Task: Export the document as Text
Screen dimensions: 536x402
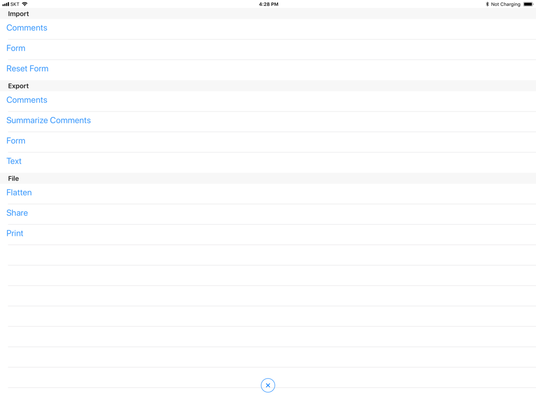Action: click(x=268, y=161)
